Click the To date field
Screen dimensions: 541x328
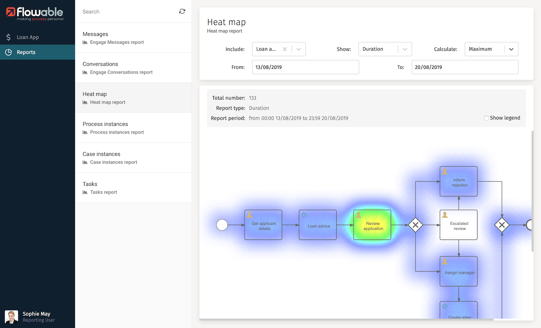point(465,67)
